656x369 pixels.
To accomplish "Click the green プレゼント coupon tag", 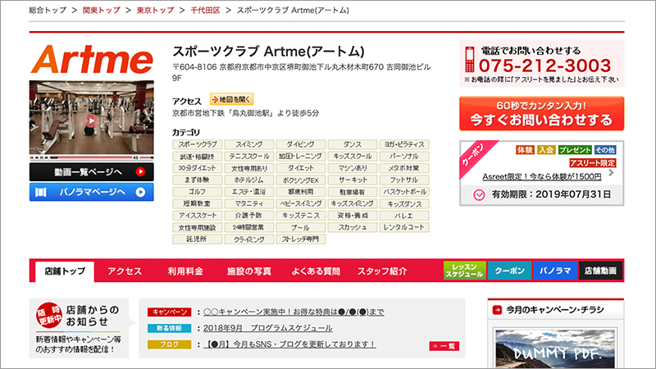I will tap(575, 150).
